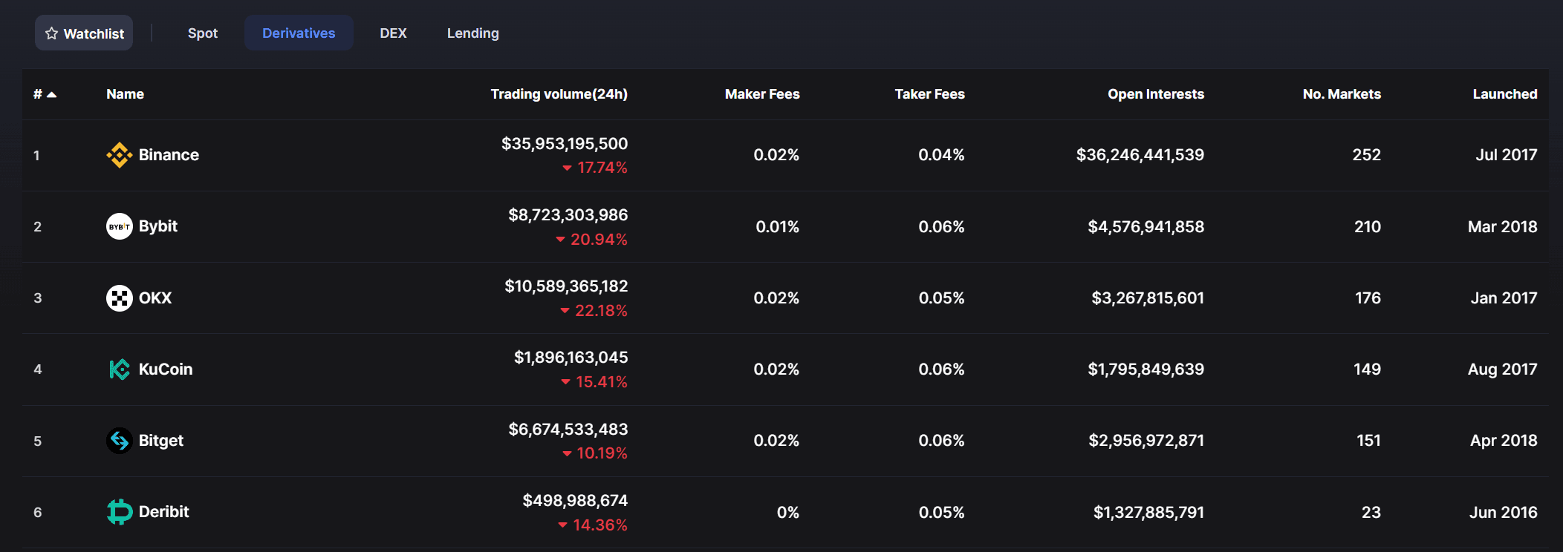The height and width of the screenshot is (552, 1563).
Task: Click open interest $1,327,885,791
Action: 1148,513
